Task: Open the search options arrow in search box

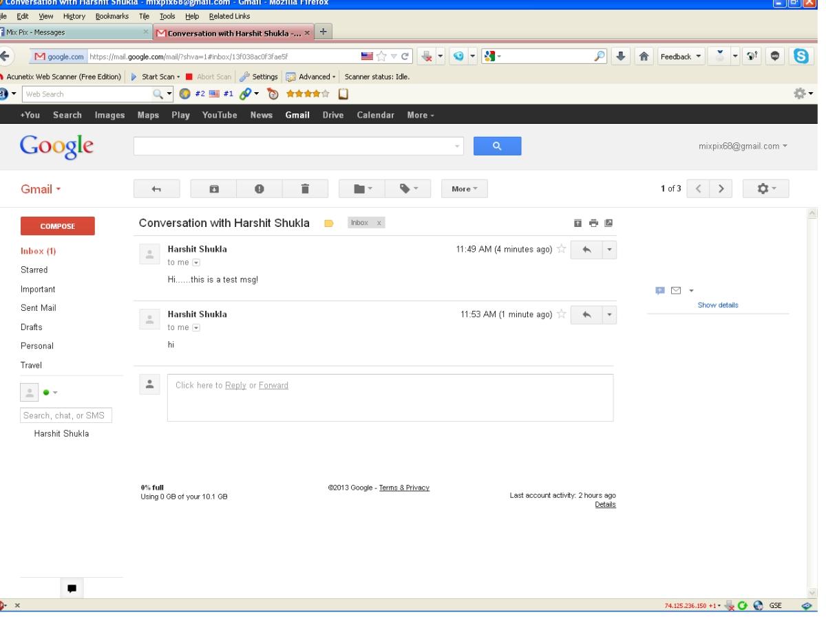Action: 458,146
